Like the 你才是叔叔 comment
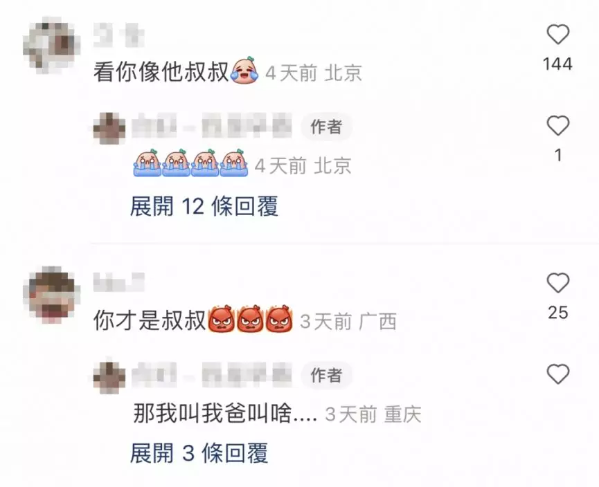Screen dimensions: 599x487 558,283
